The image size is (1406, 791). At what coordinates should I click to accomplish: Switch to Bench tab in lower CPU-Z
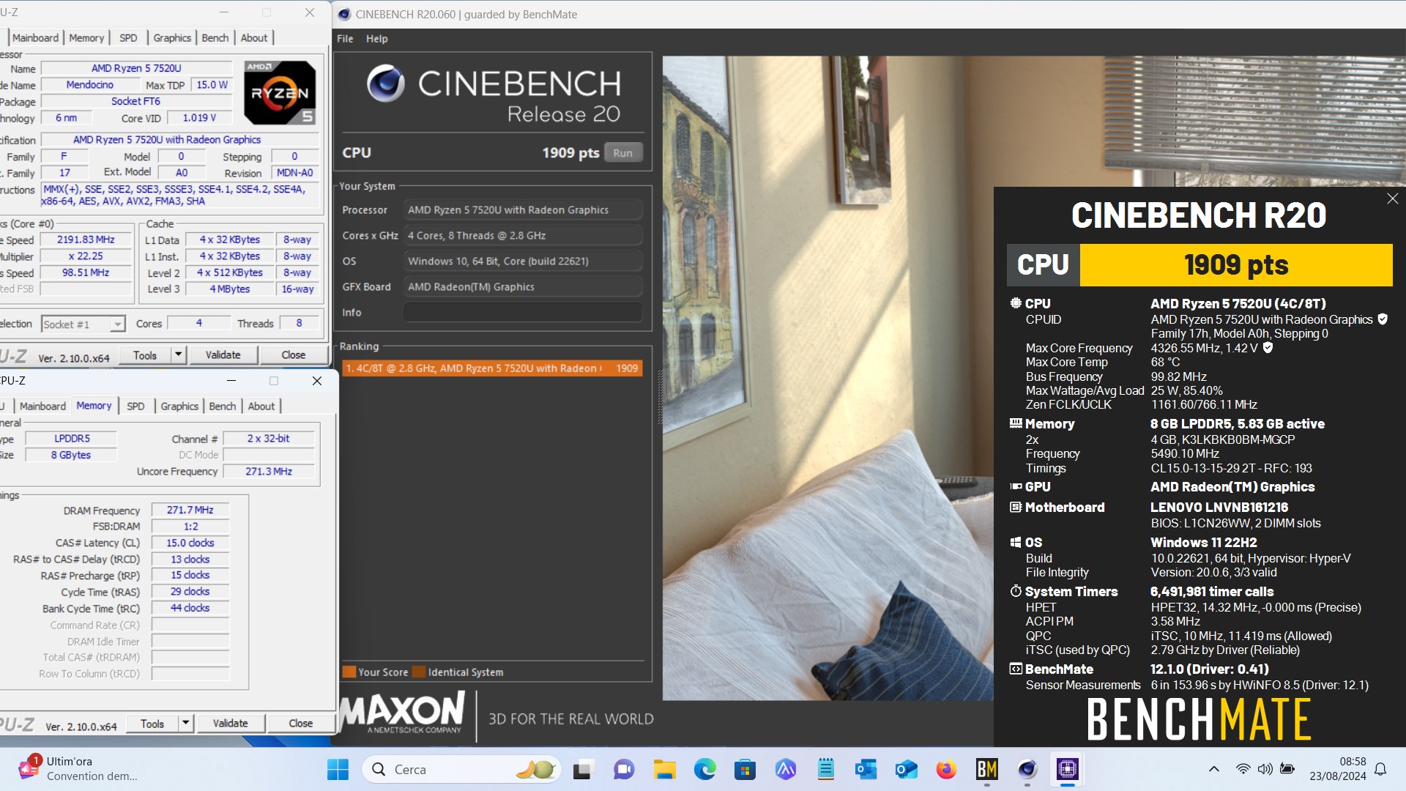[x=223, y=406]
